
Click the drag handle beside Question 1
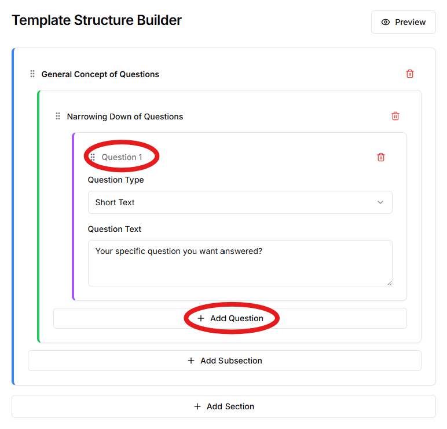pos(93,157)
